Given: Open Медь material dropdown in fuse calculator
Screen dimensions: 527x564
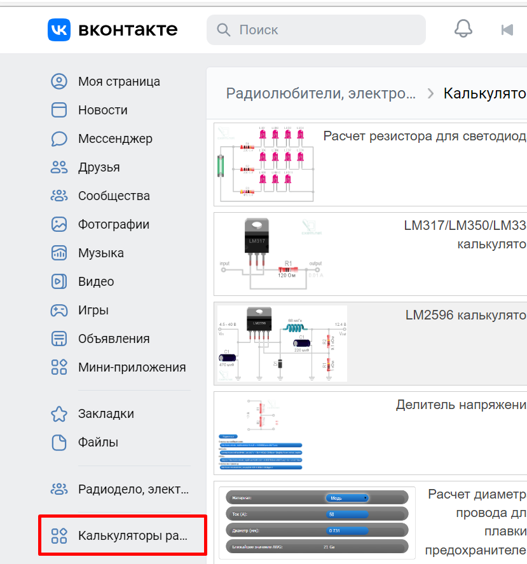Looking at the screenshot, I should click(x=347, y=498).
